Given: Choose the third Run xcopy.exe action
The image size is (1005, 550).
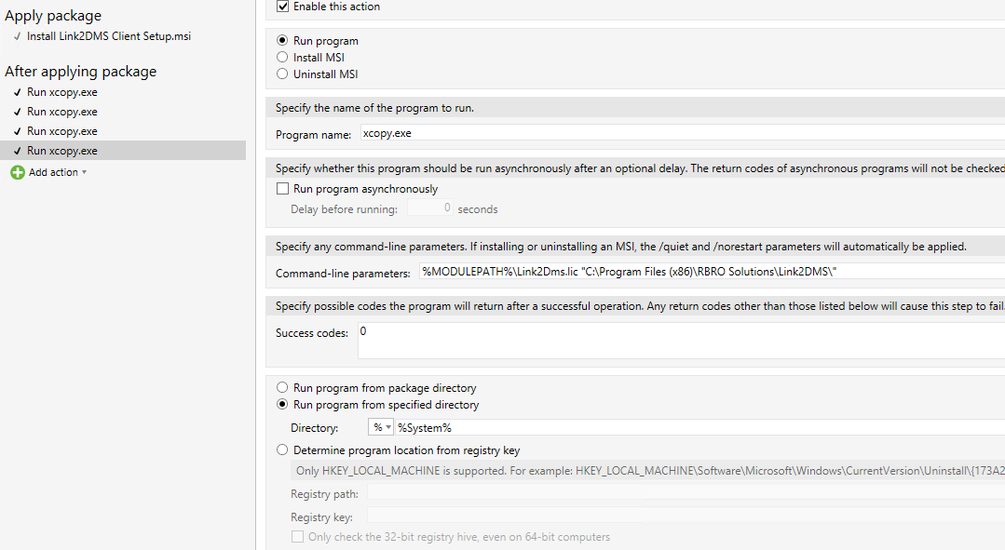Looking at the screenshot, I should coord(62,131).
